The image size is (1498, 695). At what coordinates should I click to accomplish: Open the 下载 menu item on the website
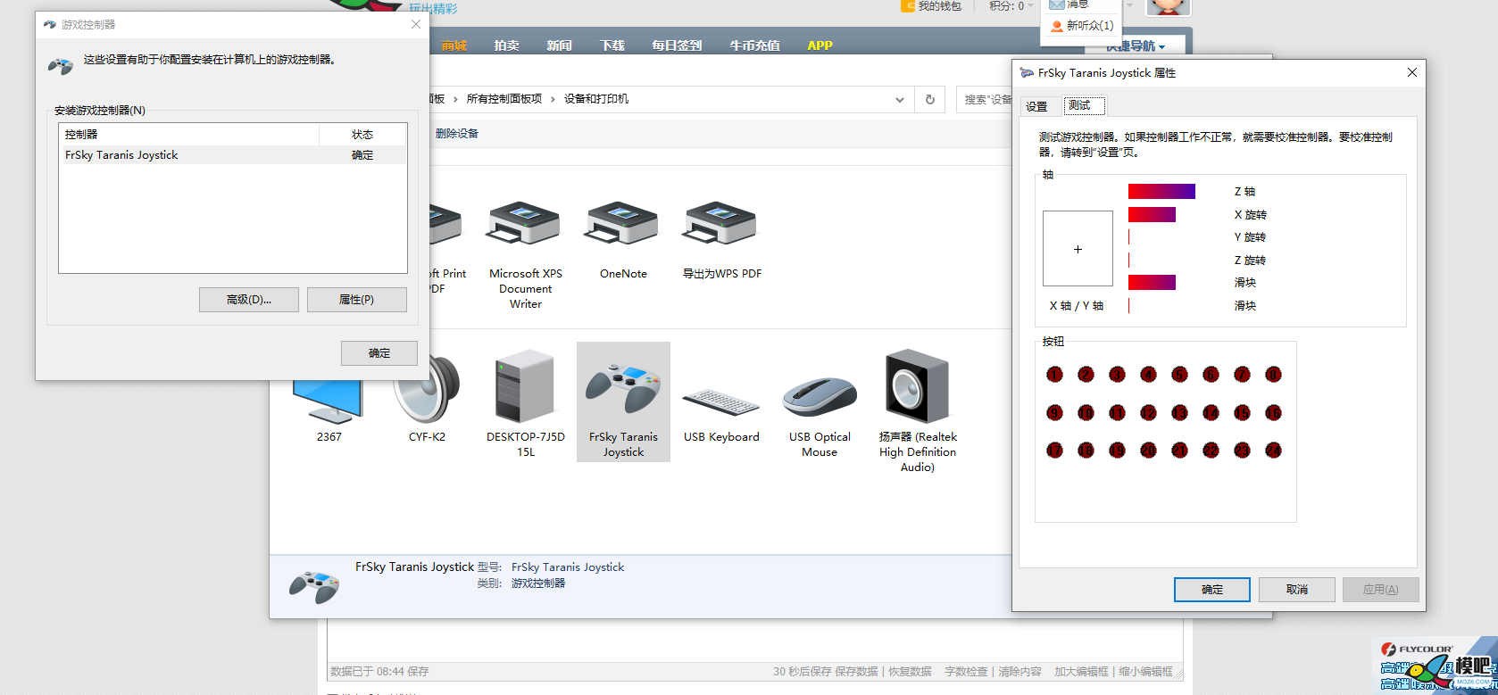coord(612,46)
